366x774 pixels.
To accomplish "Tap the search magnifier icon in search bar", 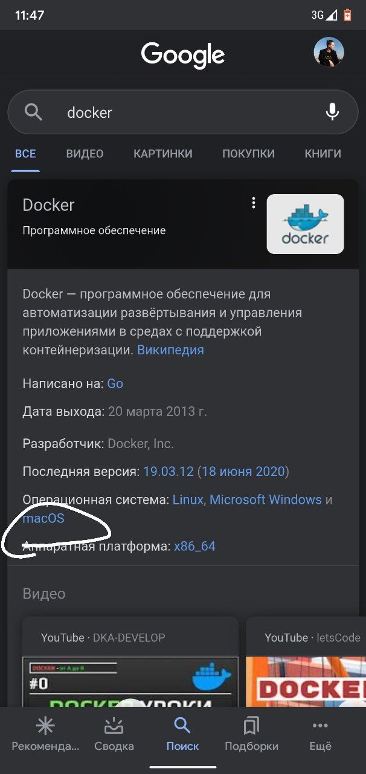I will point(33,112).
